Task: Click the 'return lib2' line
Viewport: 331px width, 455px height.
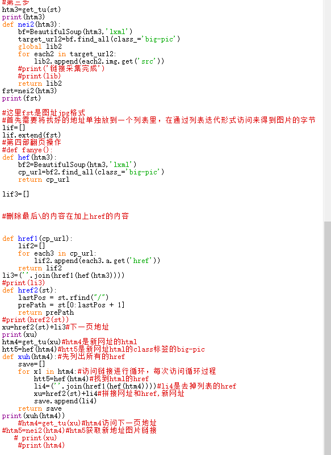Action: point(40,84)
